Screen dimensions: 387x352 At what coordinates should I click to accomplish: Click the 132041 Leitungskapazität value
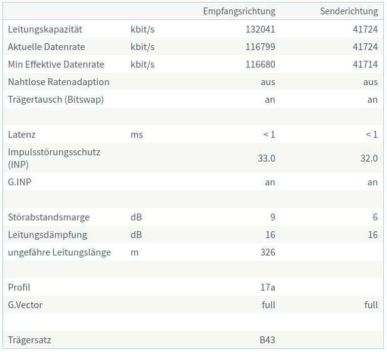click(x=260, y=29)
